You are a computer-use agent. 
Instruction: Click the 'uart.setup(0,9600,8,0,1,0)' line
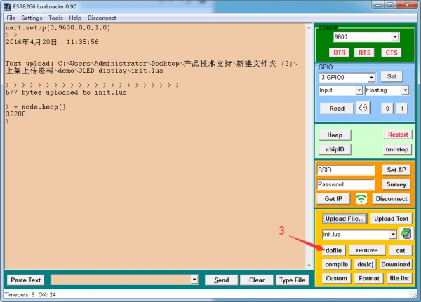point(58,27)
